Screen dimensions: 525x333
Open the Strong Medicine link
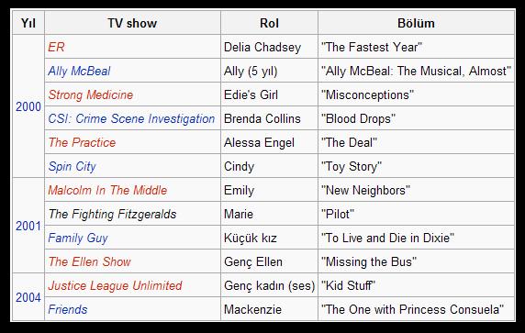point(91,94)
